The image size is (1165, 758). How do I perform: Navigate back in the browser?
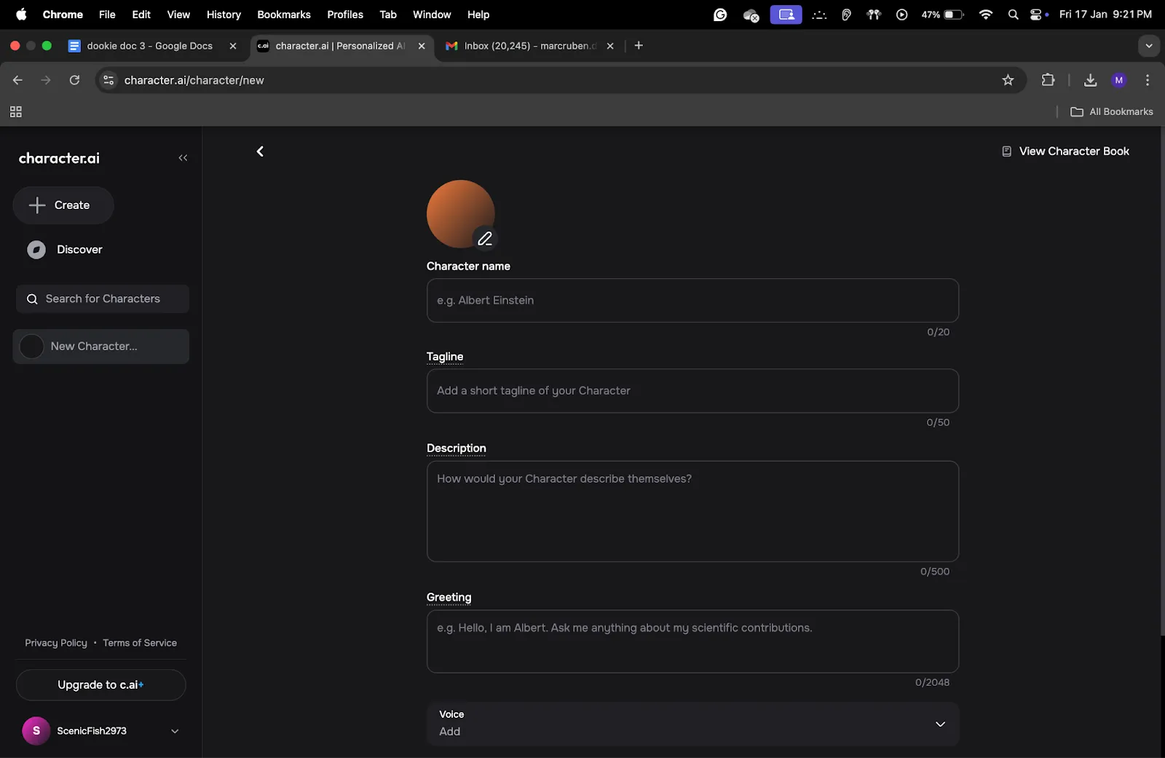pos(17,80)
